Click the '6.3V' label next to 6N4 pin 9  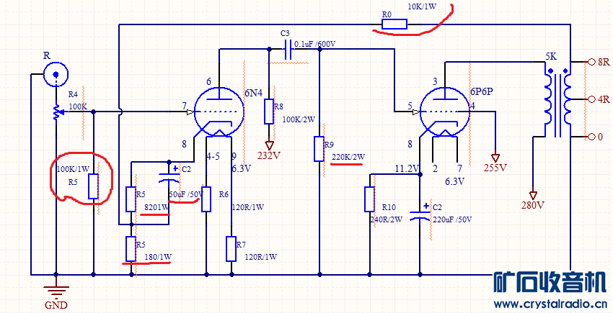tap(241, 168)
